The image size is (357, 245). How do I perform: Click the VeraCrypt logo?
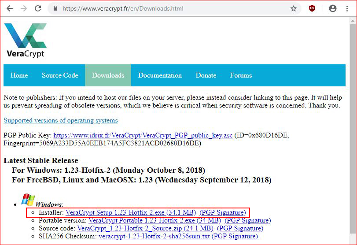pyautogui.click(x=26, y=40)
